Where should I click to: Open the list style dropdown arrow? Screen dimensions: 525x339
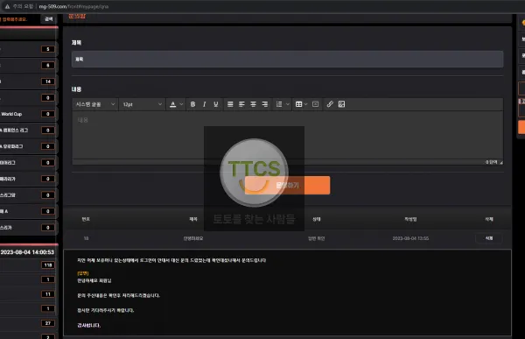point(288,104)
